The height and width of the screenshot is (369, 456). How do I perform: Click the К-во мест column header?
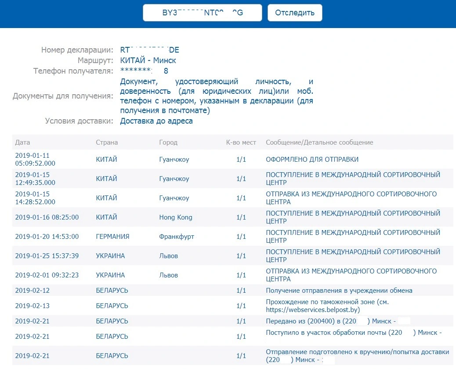pos(241,142)
